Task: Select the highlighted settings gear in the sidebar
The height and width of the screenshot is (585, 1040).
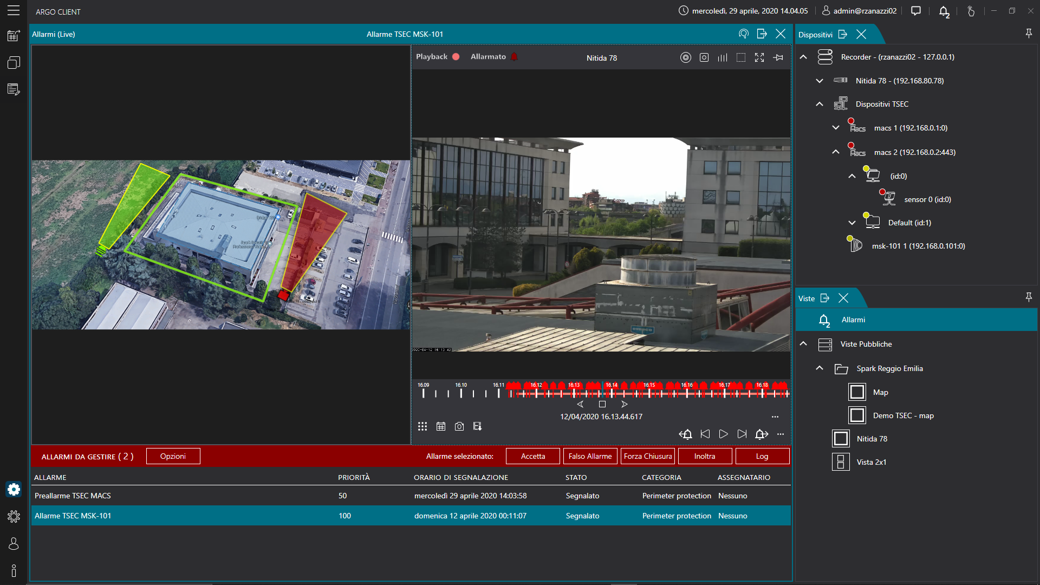Action: coord(14,489)
